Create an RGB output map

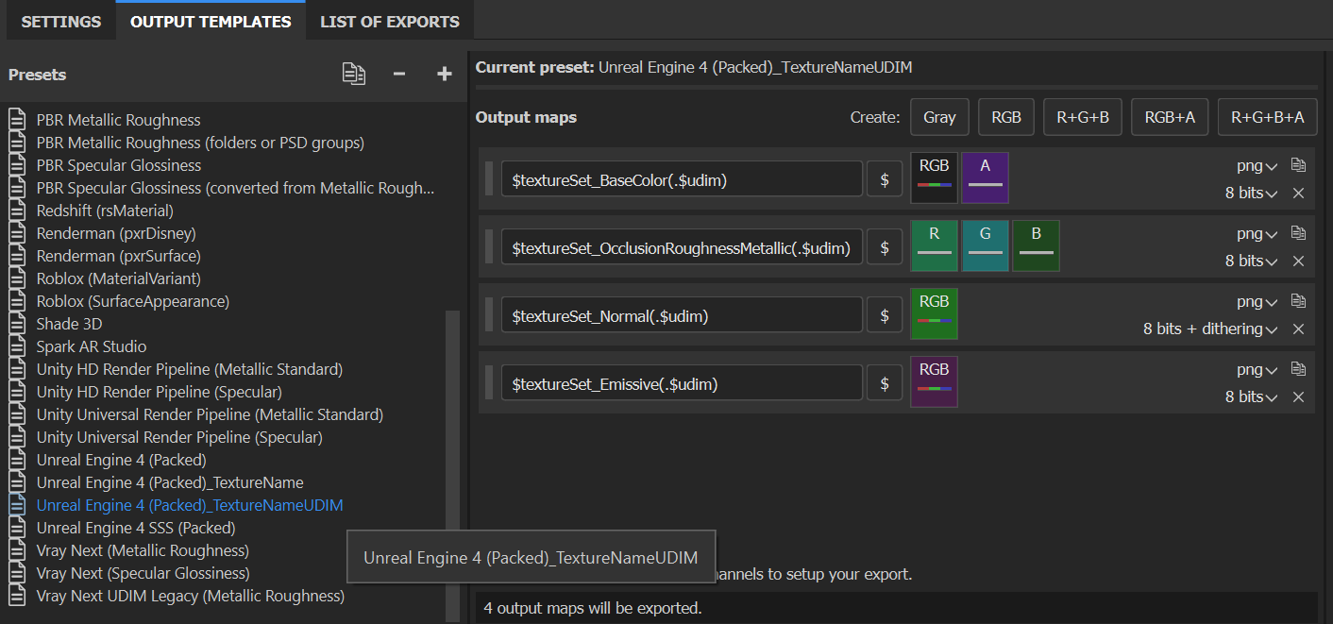pos(1006,117)
